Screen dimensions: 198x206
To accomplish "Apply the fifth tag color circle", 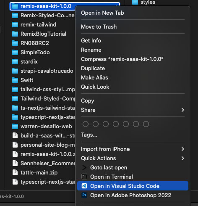I will point(126,124).
